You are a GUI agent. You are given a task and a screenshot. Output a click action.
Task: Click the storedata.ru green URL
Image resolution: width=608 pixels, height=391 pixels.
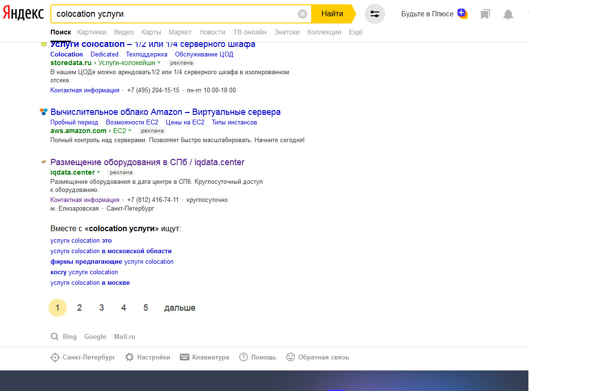[x=70, y=63]
